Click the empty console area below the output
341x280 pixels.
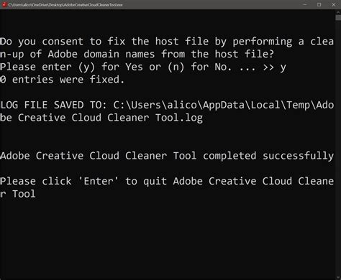click(168, 238)
